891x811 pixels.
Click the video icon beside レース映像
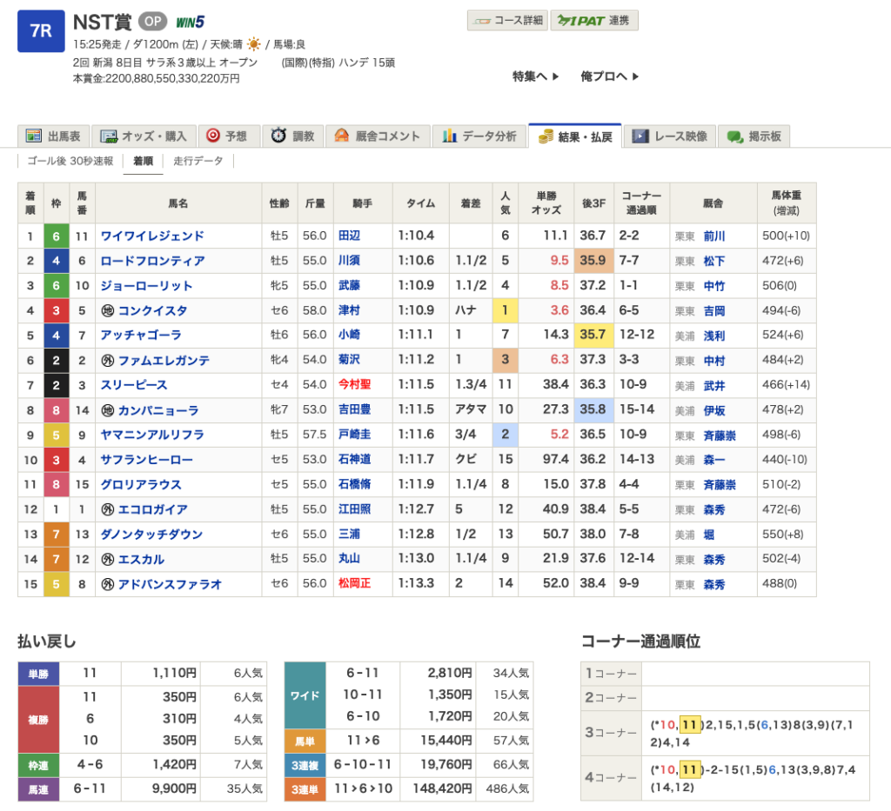click(x=640, y=136)
